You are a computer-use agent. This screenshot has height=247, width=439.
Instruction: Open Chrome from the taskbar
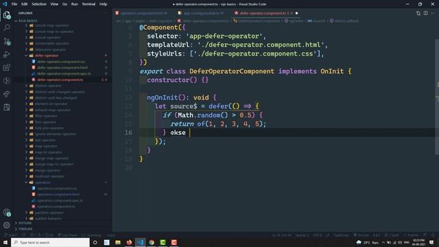click(x=152, y=242)
